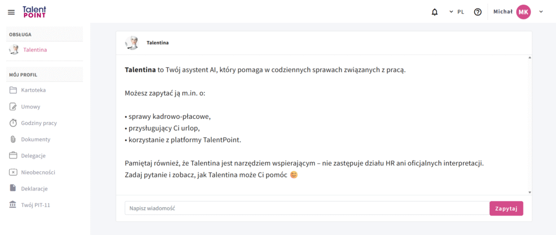
Task: Click the Twój PIT-11 bank icon
Action: click(13, 205)
